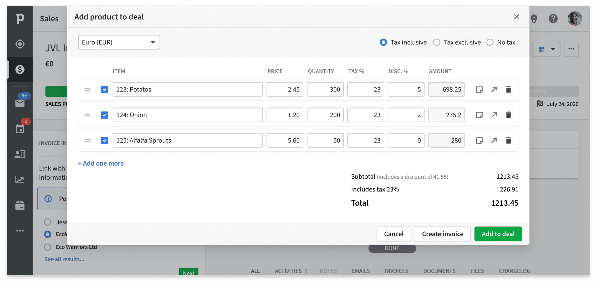Switch to the ACTIVITIES tab
The width and height of the screenshot is (597, 284).
[291, 271]
